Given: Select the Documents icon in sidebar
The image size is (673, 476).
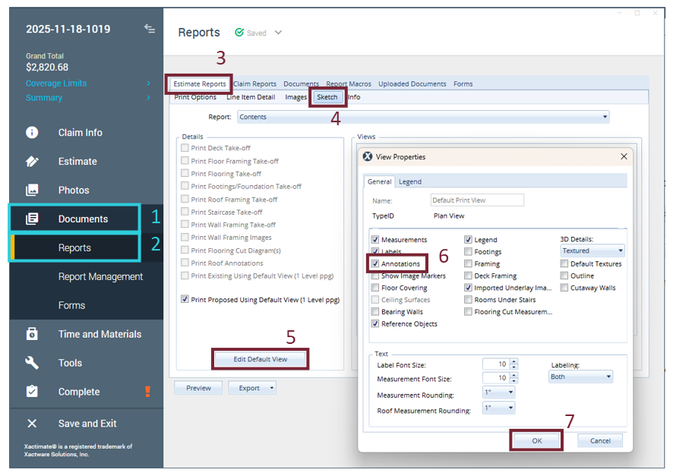Looking at the screenshot, I should (32, 219).
